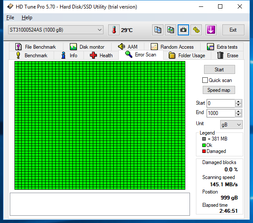Open the File menu
The width and height of the screenshot is (253, 223).
tap(10, 18)
